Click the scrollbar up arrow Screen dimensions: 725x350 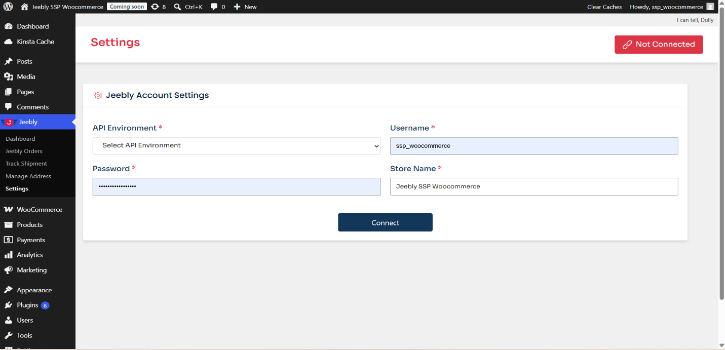[x=721, y=3]
